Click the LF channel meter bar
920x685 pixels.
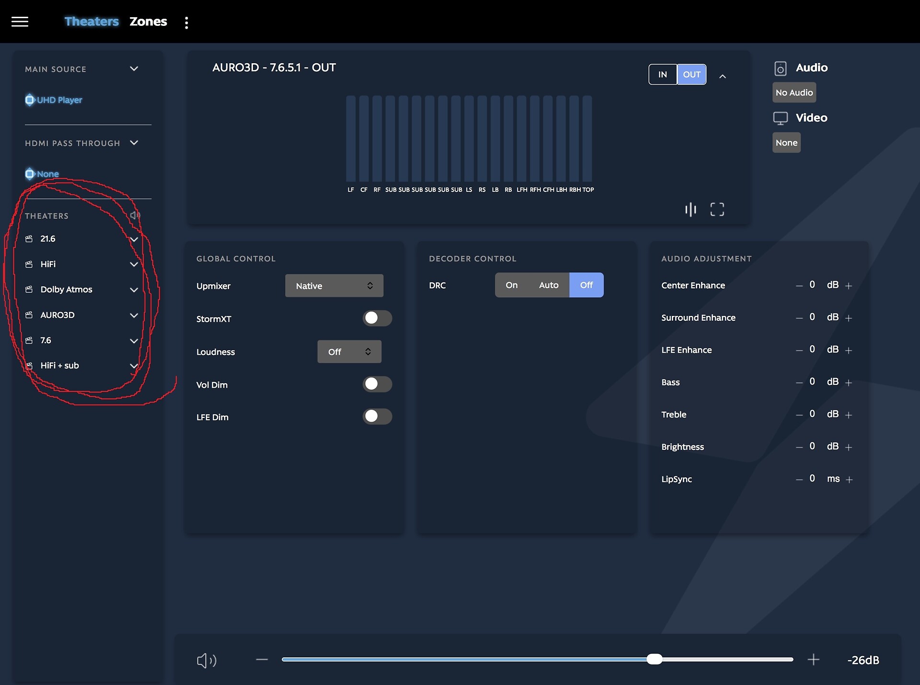(351, 139)
